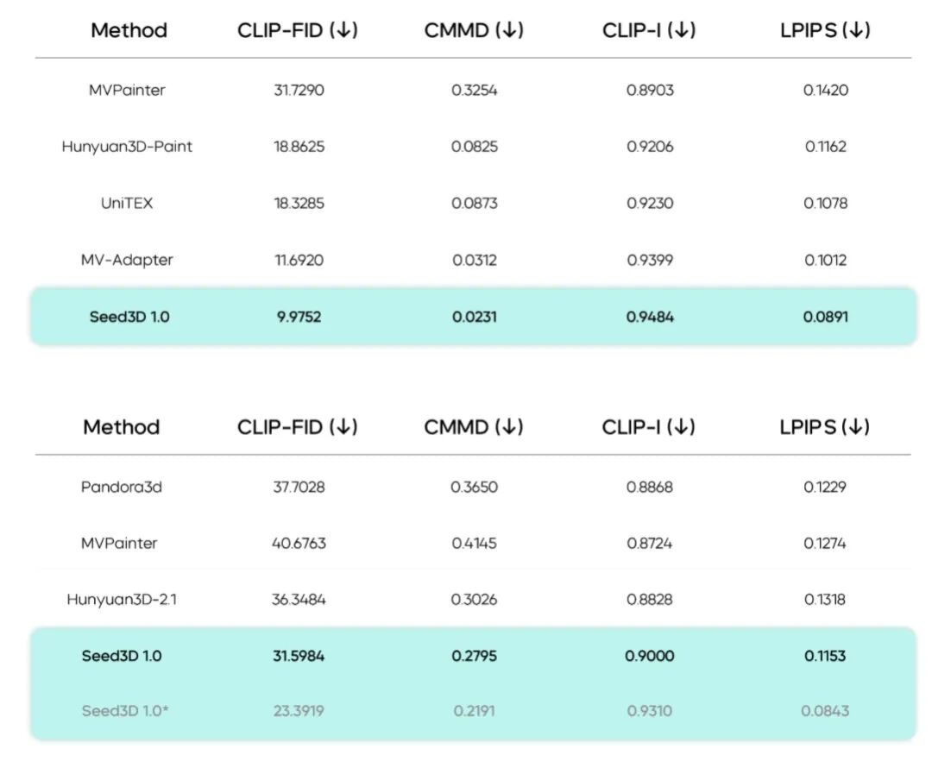Viewport: 932px width, 768px height.
Task: Select the Pandora3d method name
Action: 122,487
